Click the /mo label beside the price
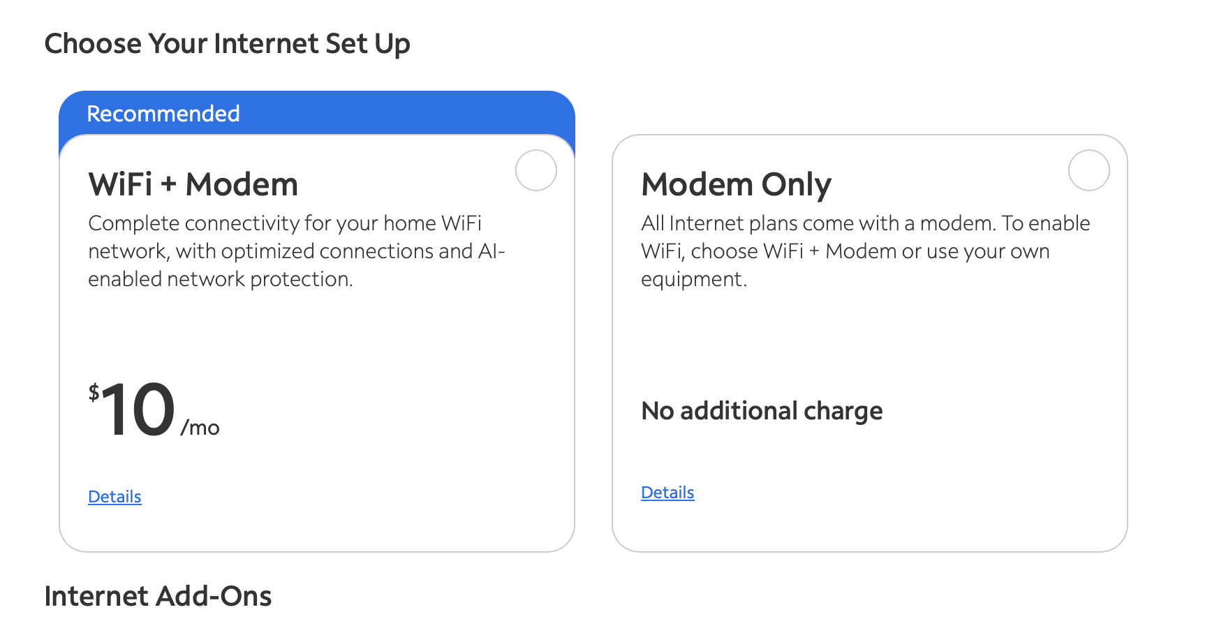Image resolution: width=1226 pixels, height=635 pixels. click(200, 428)
